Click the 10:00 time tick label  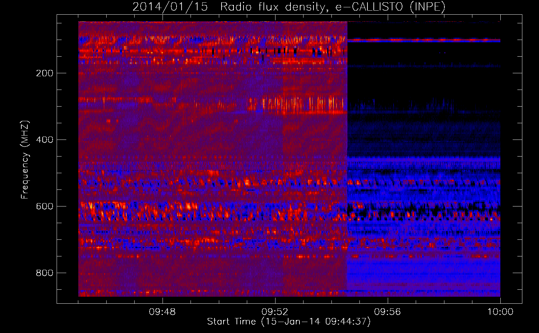pos(500,312)
